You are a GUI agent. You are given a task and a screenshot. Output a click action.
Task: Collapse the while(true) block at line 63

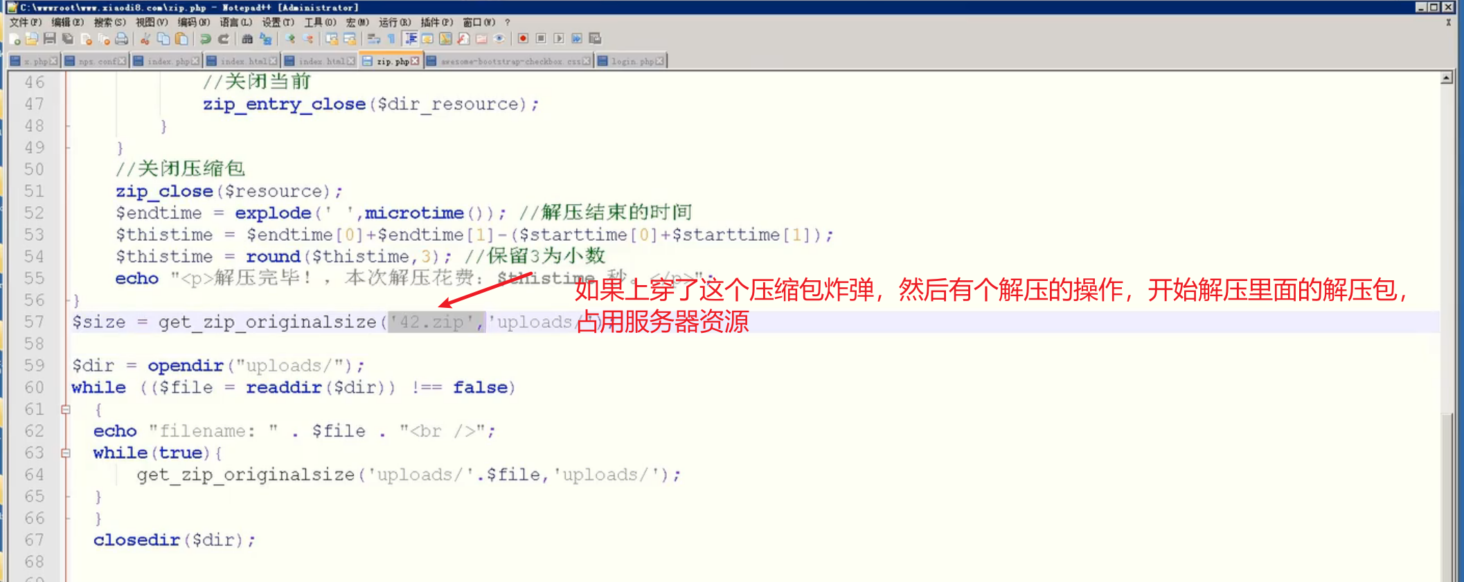pyautogui.click(x=66, y=453)
